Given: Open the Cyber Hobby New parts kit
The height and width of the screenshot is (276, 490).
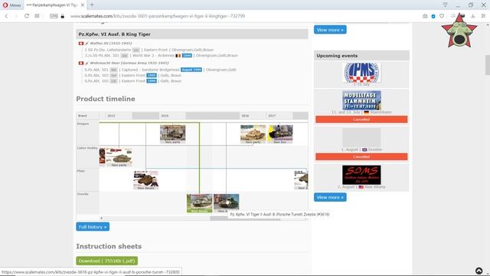Looking at the screenshot, I should [119, 157].
